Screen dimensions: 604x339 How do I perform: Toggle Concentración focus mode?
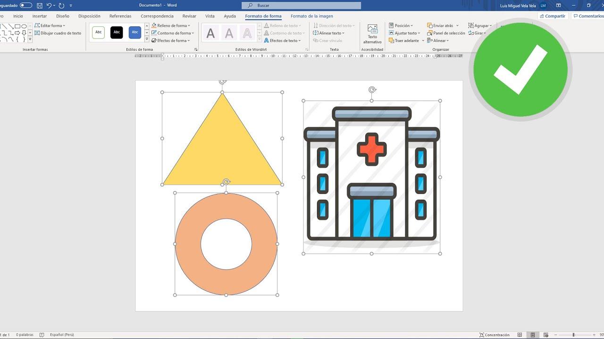(495, 335)
